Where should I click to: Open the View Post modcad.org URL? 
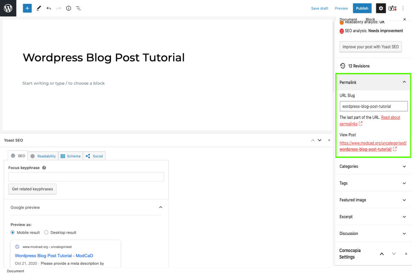[373, 146]
